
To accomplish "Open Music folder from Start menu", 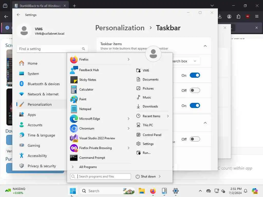I will 152,97.
